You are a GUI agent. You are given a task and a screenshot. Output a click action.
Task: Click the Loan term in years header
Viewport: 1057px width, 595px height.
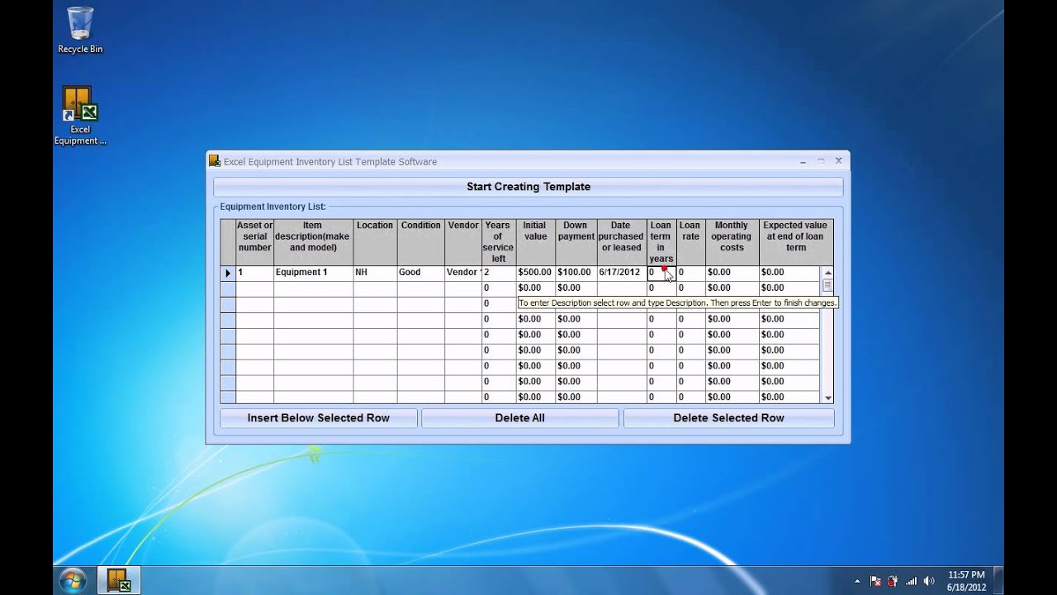coord(661,242)
